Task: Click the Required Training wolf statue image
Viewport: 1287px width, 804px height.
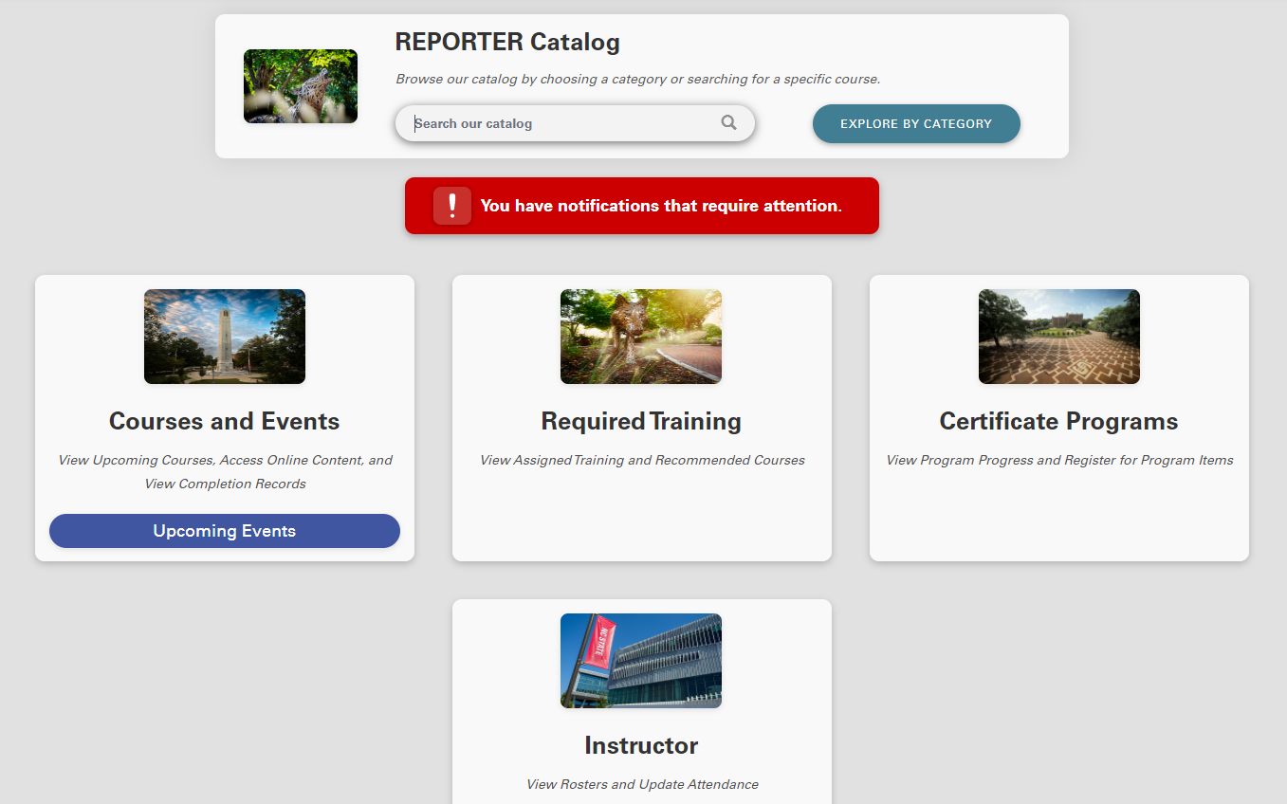Action: pyautogui.click(x=641, y=337)
